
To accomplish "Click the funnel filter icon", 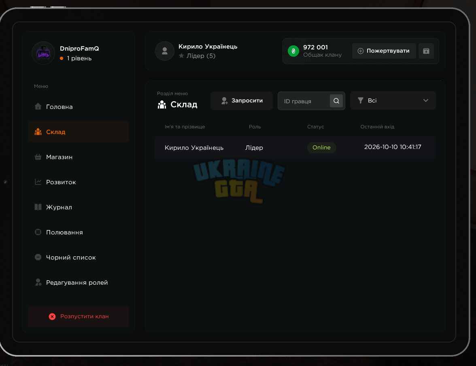I will pyautogui.click(x=361, y=100).
